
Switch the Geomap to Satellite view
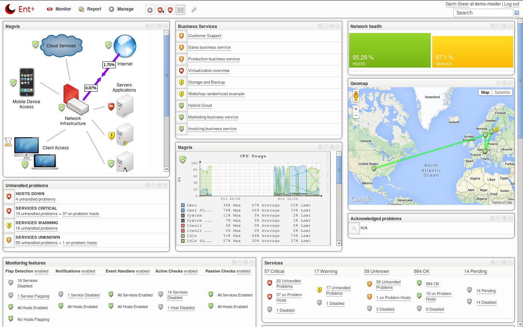pos(502,92)
